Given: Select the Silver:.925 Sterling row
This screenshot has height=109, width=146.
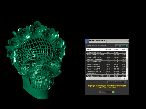Looking at the screenshot, I should click(x=106, y=59).
